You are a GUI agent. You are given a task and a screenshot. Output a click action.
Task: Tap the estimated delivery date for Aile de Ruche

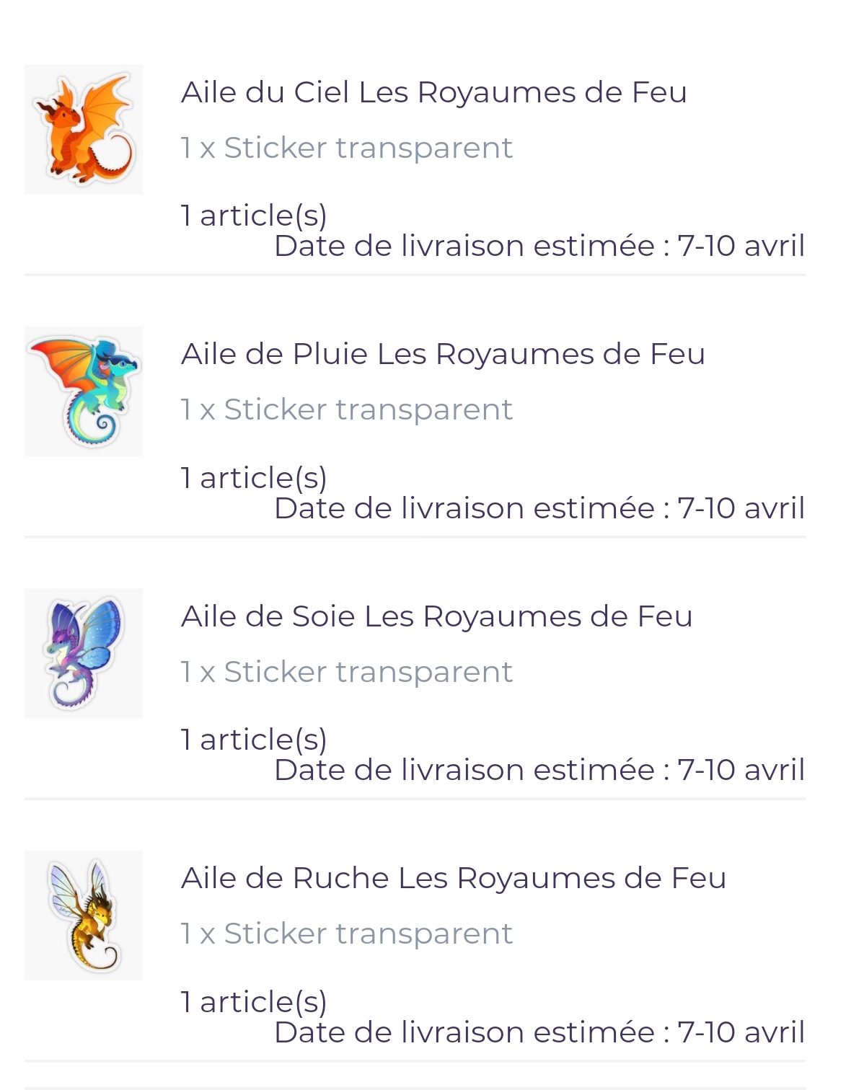[x=539, y=1032]
